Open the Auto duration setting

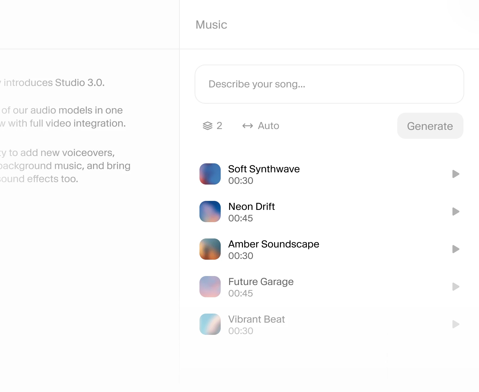(260, 126)
